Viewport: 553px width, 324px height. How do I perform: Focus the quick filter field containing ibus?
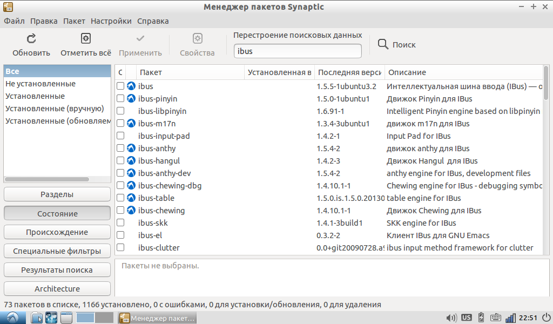[x=298, y=51]
